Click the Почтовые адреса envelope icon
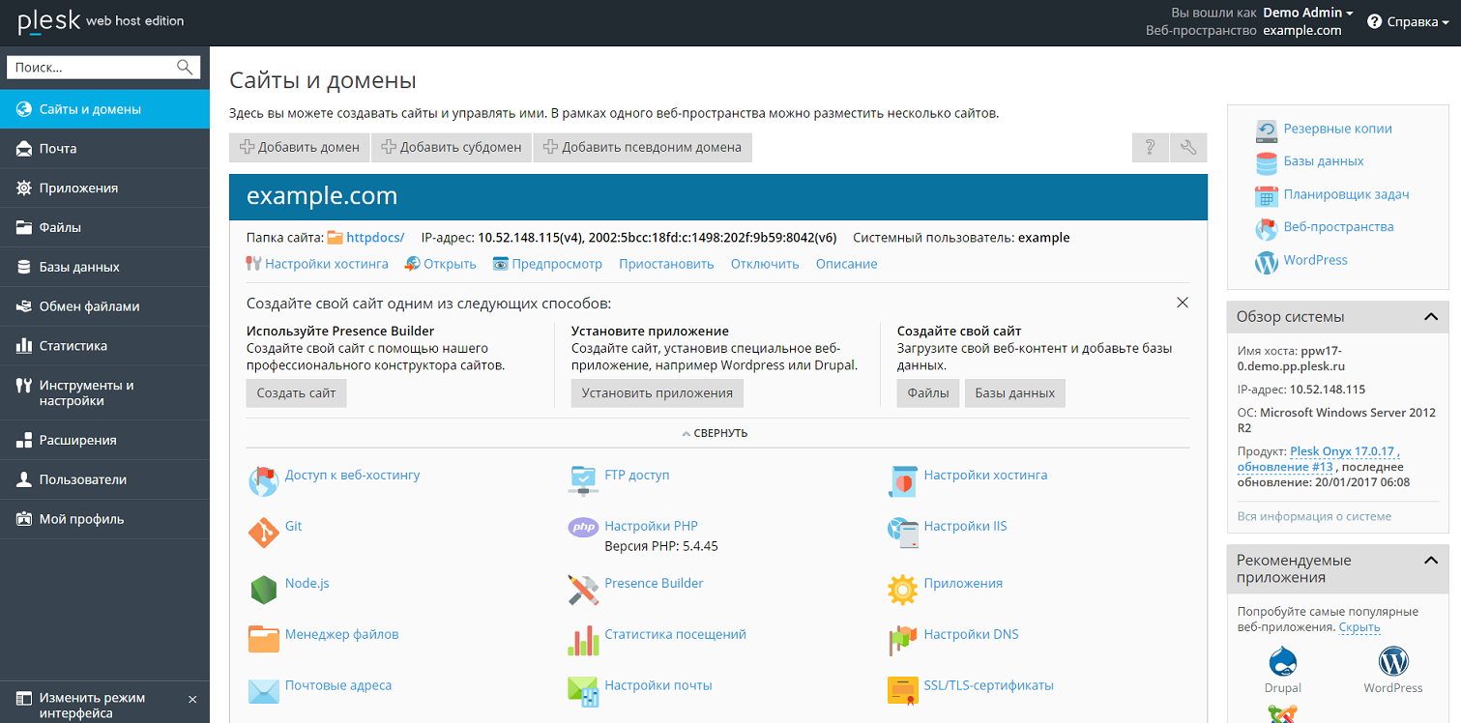1461x723 pixels. click(x=263, y=690)
